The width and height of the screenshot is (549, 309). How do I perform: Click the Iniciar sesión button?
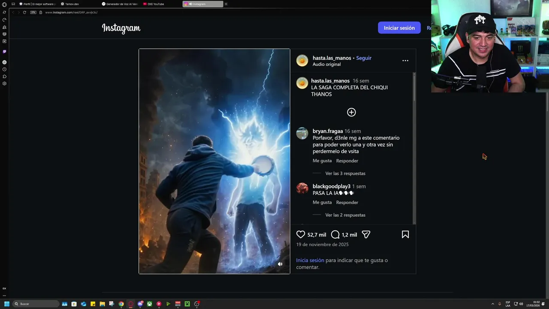[x=399, y=28]
